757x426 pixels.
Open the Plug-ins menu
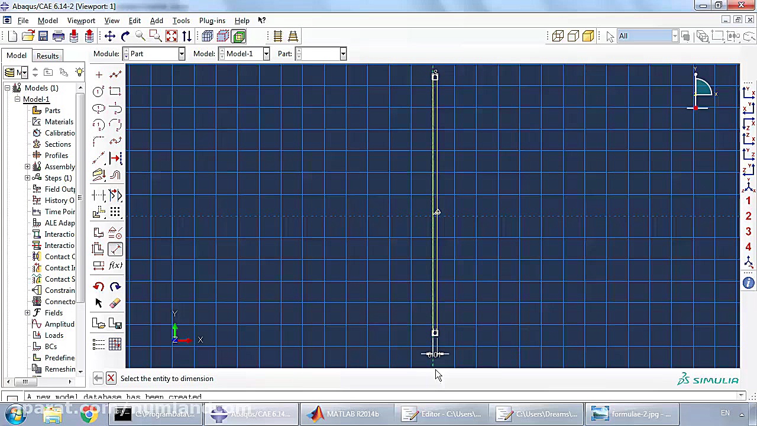pyautogui.click(x=212, y=21)
